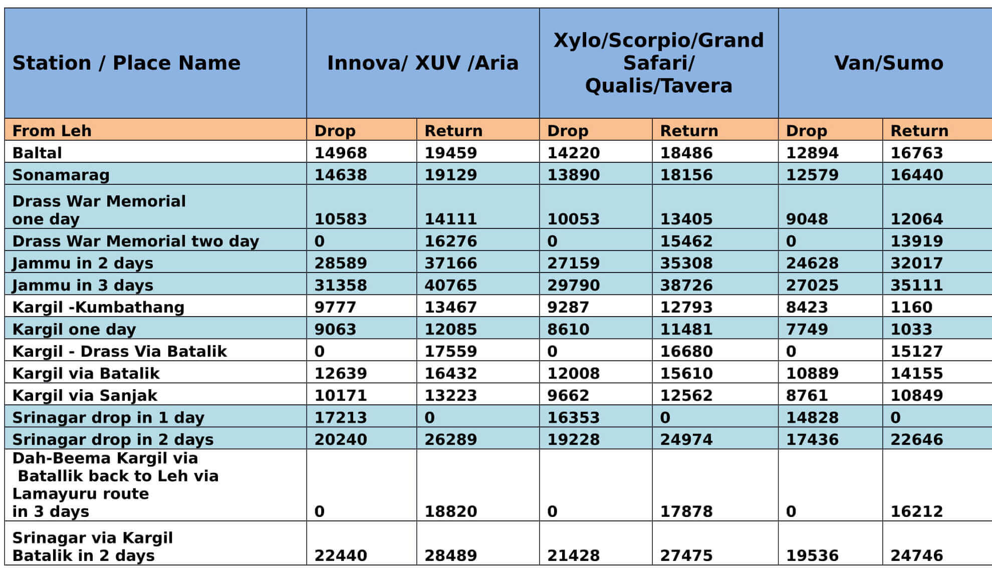
Task: Click Sonamarag Xylo drop value 13890
Action: click(574, 175)
